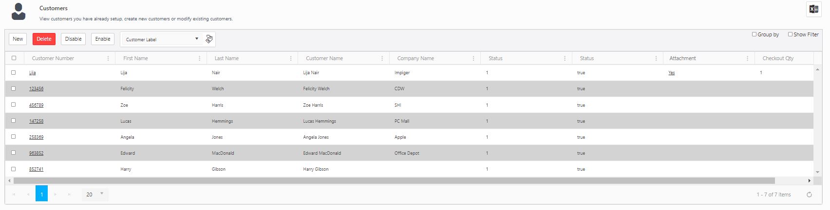The height and width of the screenshot is (210, 830).
Task: Click the Attachment column menu dots
Action: [x=747, y=58]
